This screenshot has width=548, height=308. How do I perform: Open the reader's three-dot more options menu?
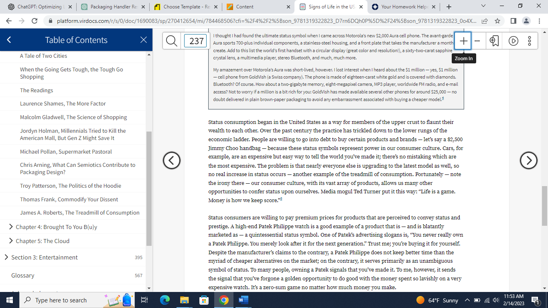(530, 41)
